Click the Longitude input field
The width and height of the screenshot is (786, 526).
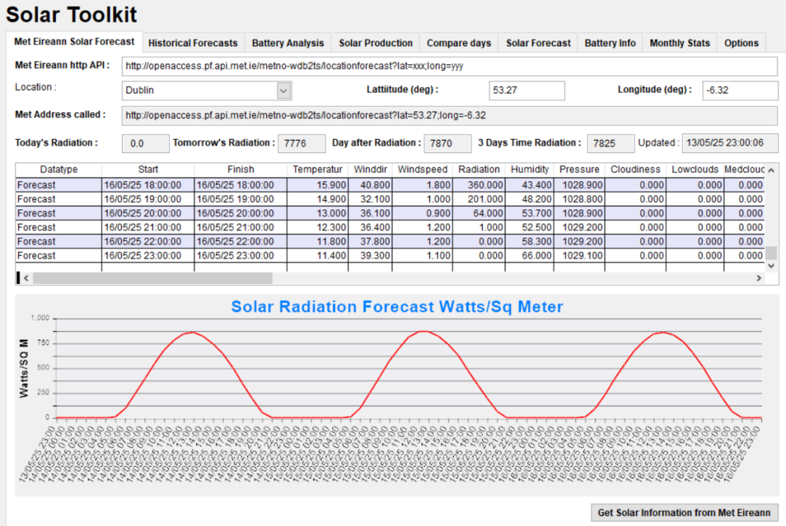[740, 91]
